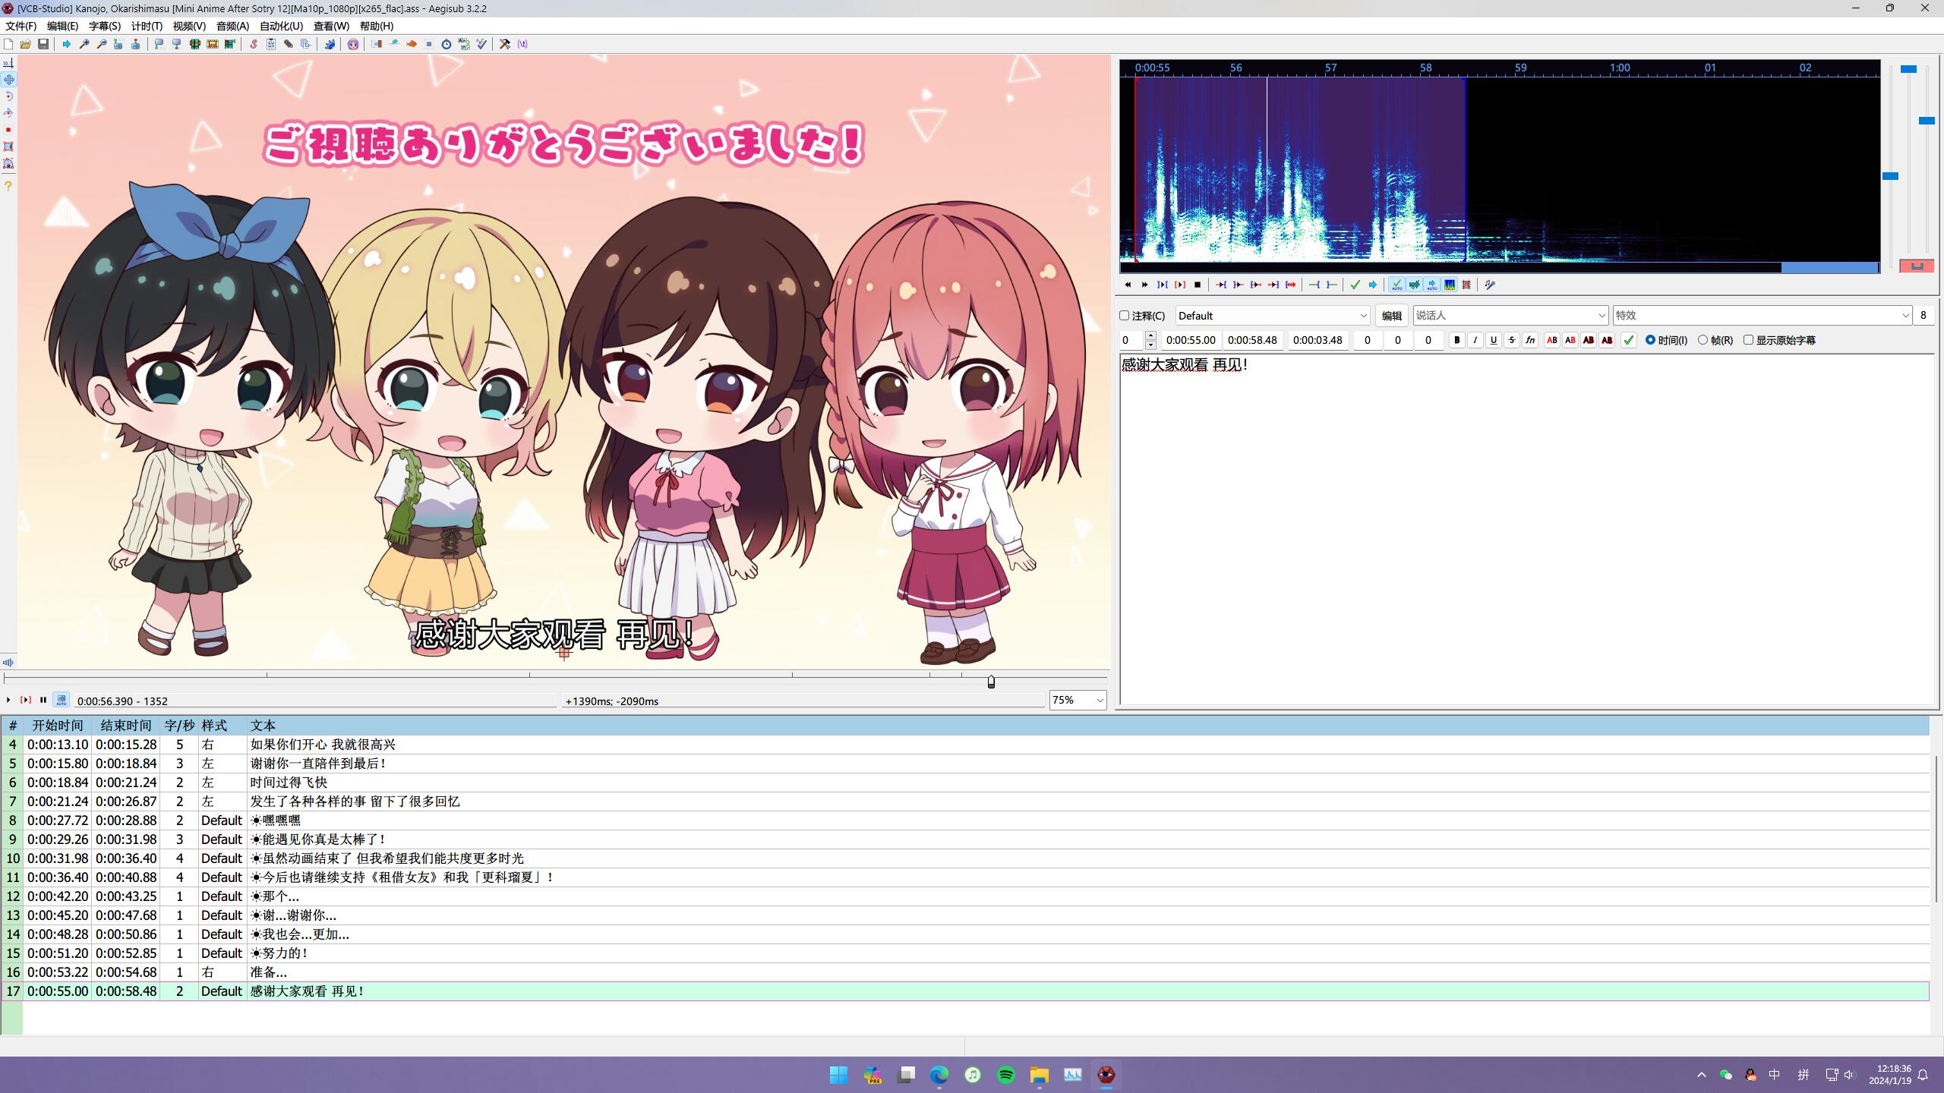Image resolution: width=1944 pixels, height=1093 pixels.
Task: Open the 说话人 actor dropdown
Action: pos(1510,316)
